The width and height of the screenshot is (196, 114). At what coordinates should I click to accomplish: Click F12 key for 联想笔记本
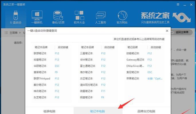[x=57, y=53]
